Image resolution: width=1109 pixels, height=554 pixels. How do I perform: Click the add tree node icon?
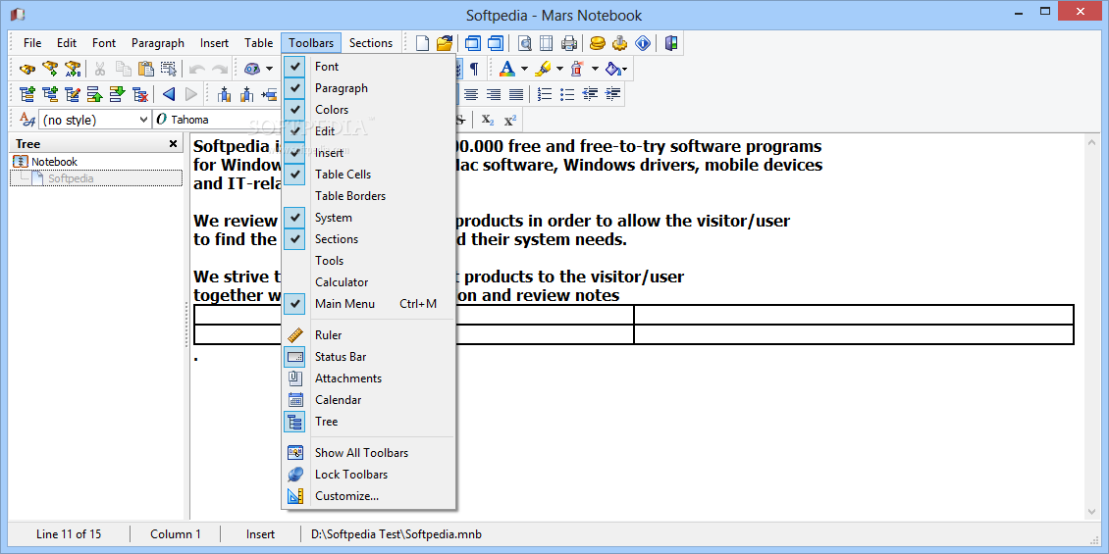[x=27, y=94]
